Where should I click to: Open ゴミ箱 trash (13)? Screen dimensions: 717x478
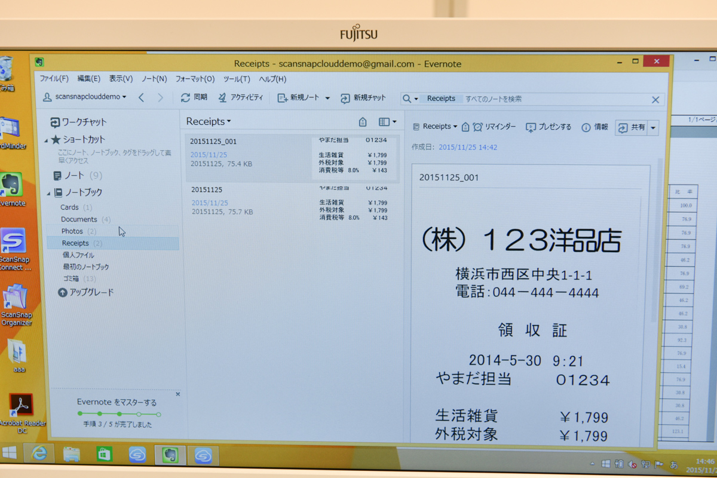(x=79, y=279)
